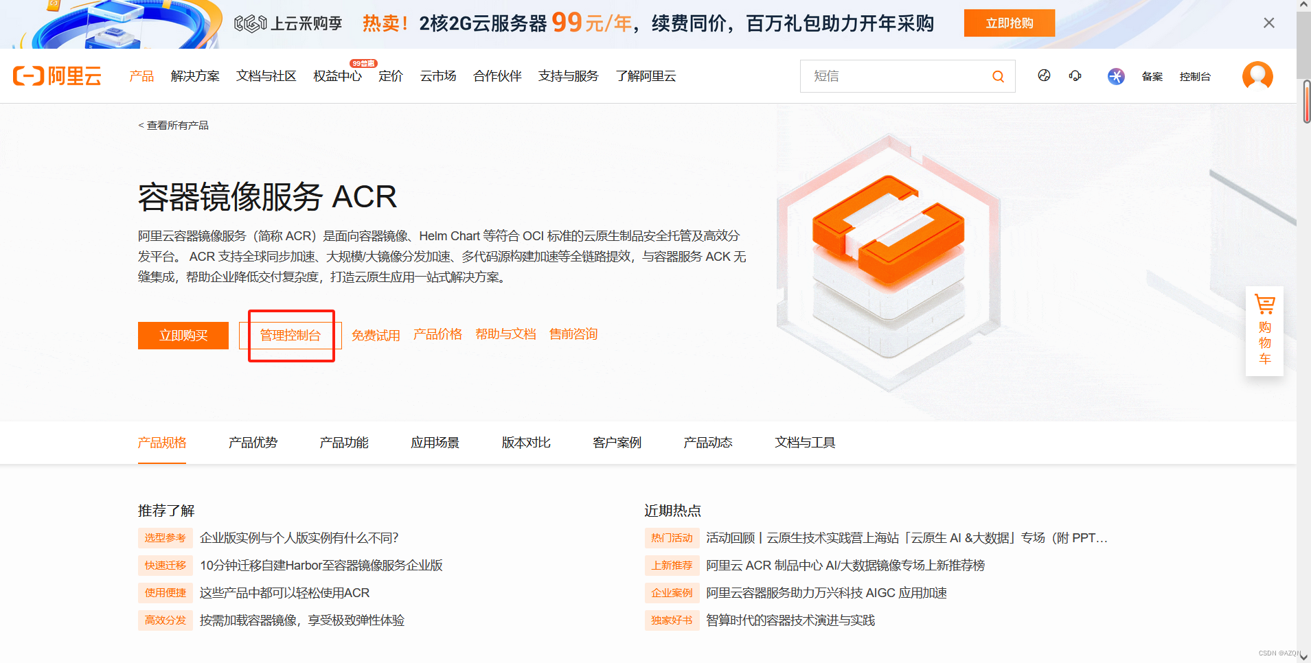The width and height of the screenshot is (1311, 663).
Task: Switch to the 应用场景 tab
Action: point(435,443)
